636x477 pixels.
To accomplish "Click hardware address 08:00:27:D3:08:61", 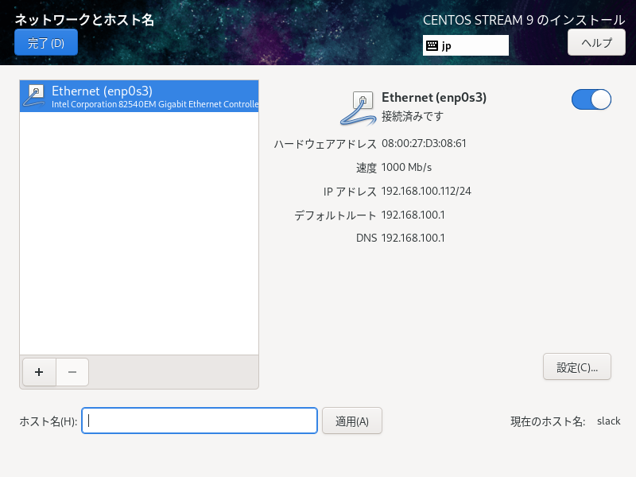I will coord(424,144).
